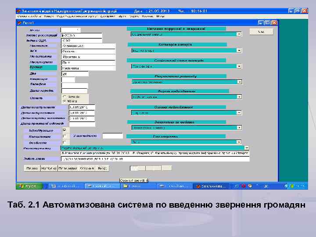
Task: Click the 'Дата надходження' date field
Action: [x=82, y=107]
